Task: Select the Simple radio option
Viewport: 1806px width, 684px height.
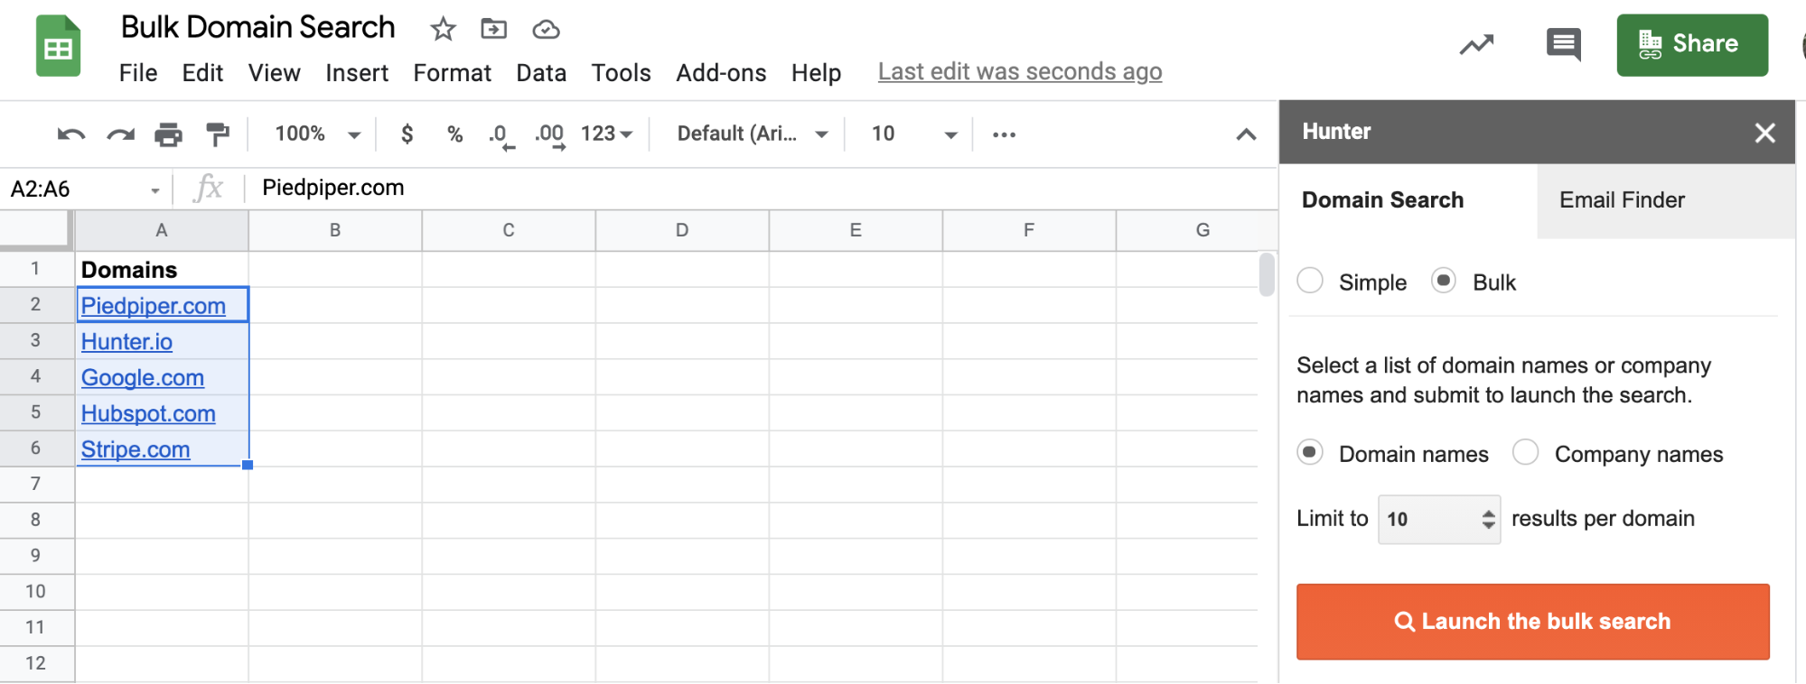Action: click(x=1310, y=281)
